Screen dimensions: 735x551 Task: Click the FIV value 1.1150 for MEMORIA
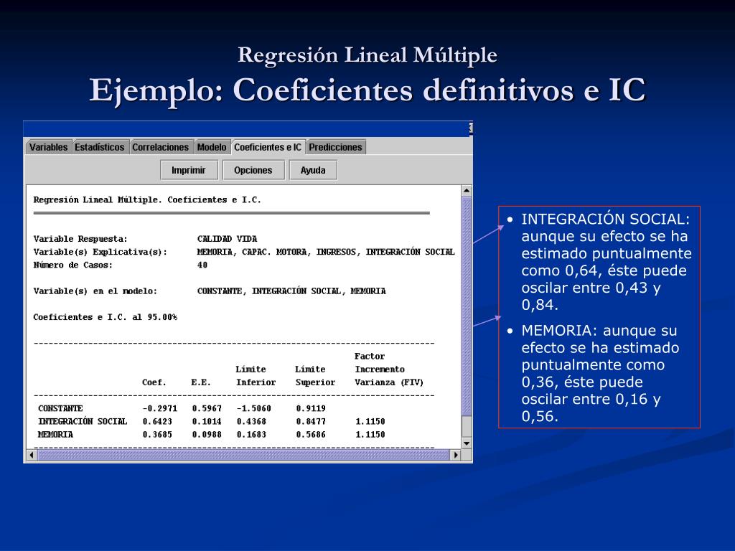coord(370,435)
